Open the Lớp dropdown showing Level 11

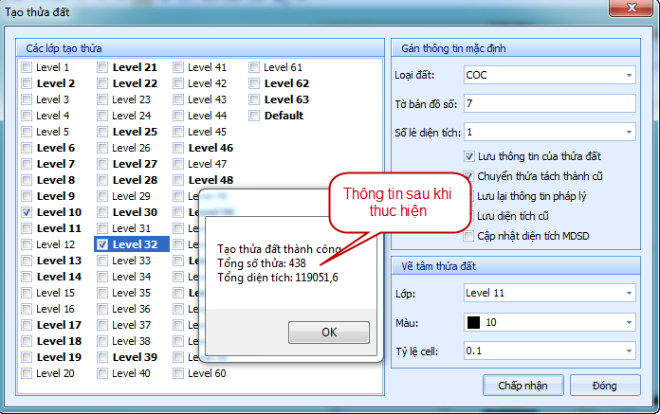pos(628,295)
